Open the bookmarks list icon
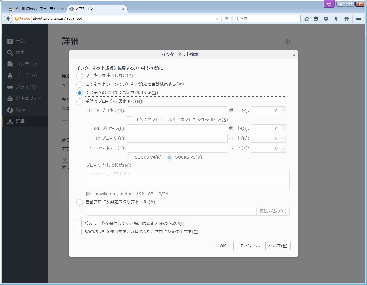The width and height of the screenshot is (367, 285). tap(316, 19)
